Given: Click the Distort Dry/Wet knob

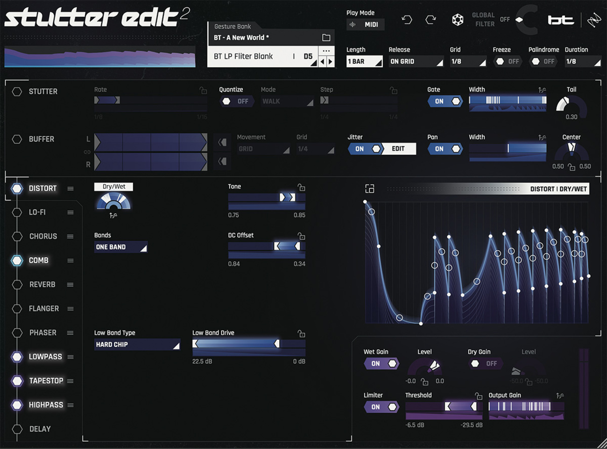Looking at the screenshot, I should pos(113,202).
